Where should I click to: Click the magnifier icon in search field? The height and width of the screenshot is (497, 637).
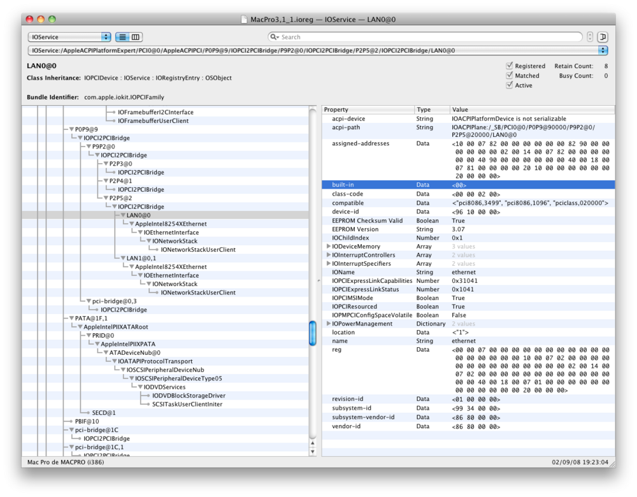click(x=275, y=38)
